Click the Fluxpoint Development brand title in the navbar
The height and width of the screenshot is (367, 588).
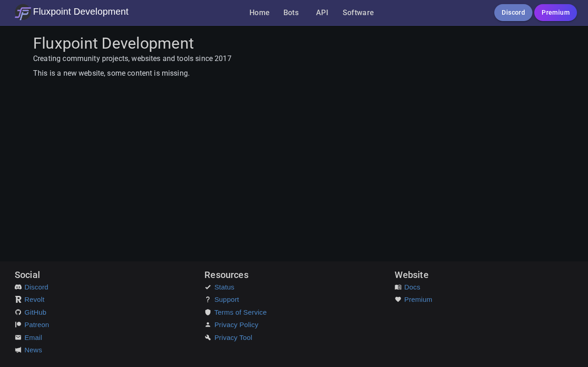coord(81,12)
